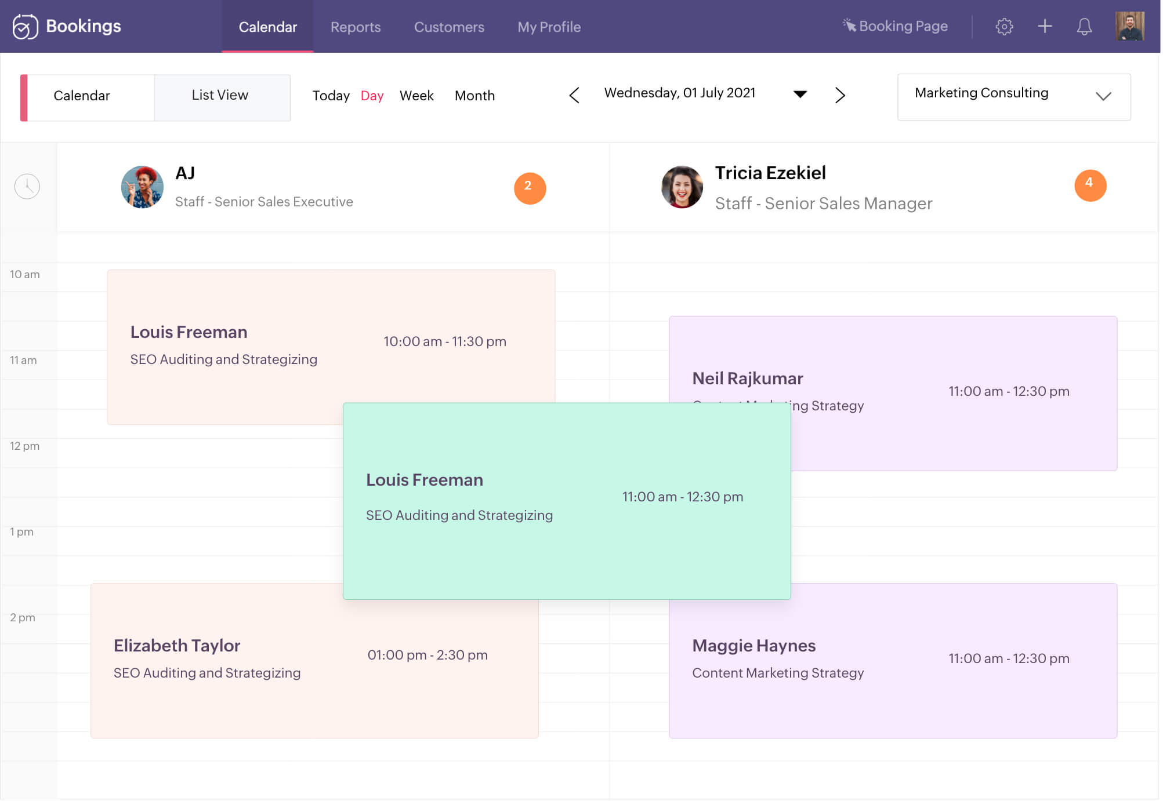
Task: Select the Month view option
Action: [474, 96]
